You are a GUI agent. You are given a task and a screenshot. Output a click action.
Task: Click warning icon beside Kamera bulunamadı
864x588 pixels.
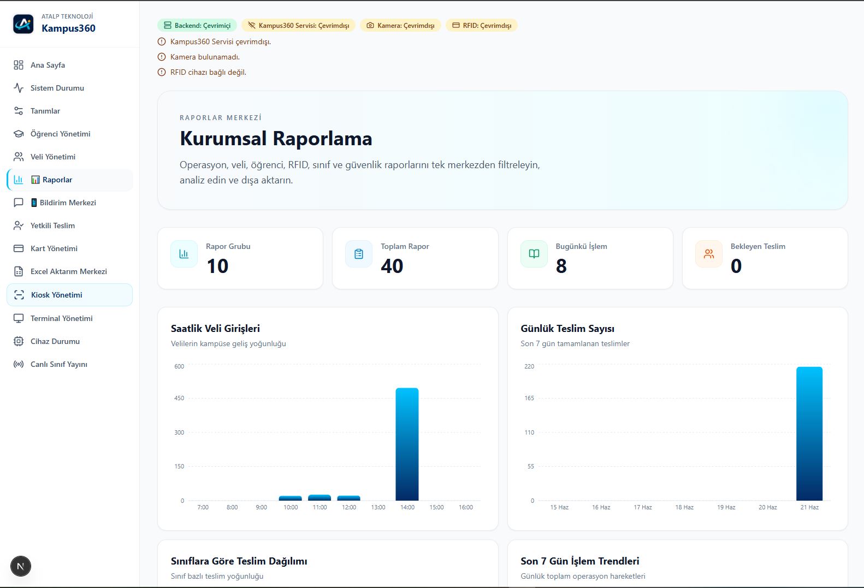(162, 57)
